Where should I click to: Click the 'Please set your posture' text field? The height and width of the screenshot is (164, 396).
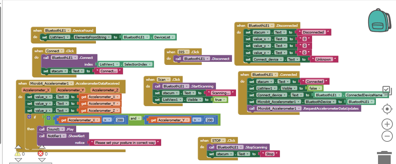click(x=125, y=143)
